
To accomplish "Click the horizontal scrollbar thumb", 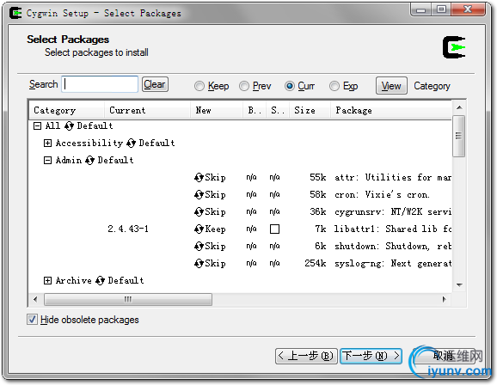I will click(128, 299).
